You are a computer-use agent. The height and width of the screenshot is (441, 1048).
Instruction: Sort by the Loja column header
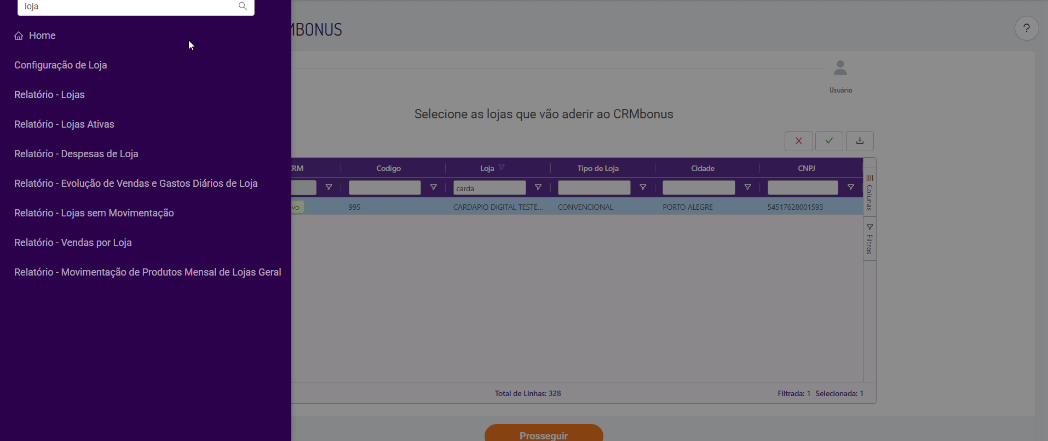(487, 168)
